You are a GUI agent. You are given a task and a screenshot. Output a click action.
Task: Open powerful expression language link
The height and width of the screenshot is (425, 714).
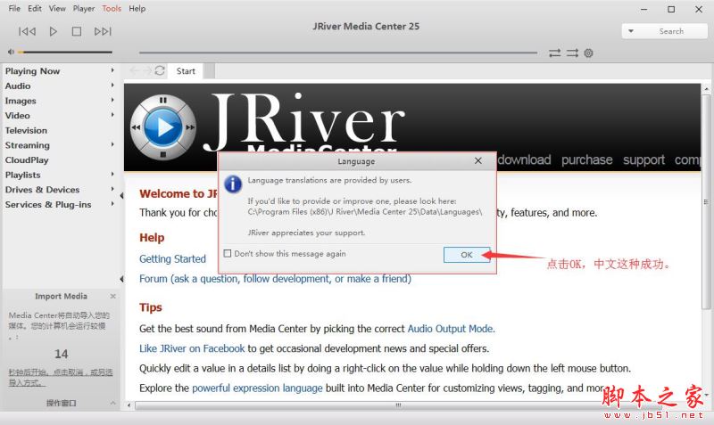coord(257,388)
